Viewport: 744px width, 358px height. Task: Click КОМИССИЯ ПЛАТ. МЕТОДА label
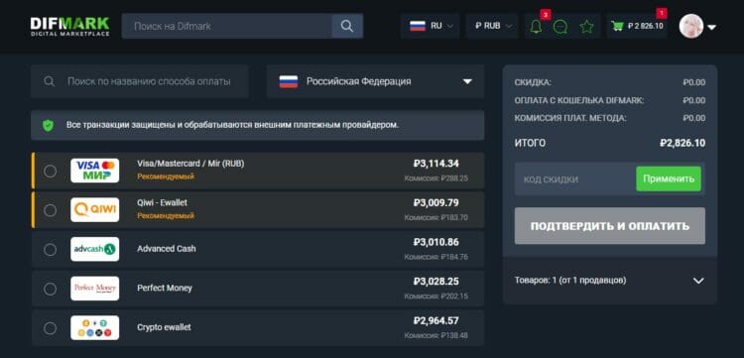click(x=570, y=119)
